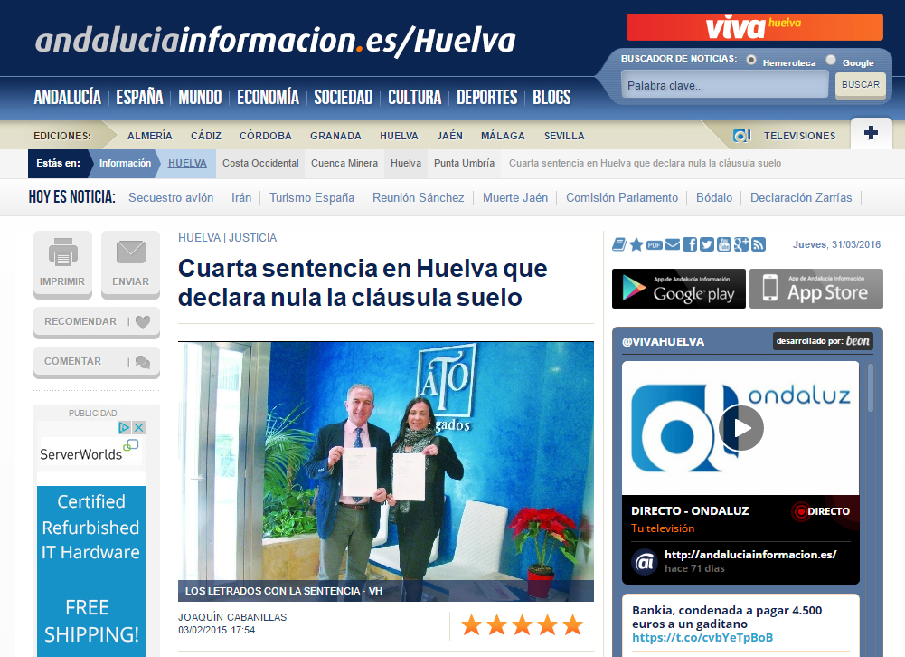The width and height of the screenshot is (905, 657).
Task: Click the star favorites icon
Action: pos(636,244)
